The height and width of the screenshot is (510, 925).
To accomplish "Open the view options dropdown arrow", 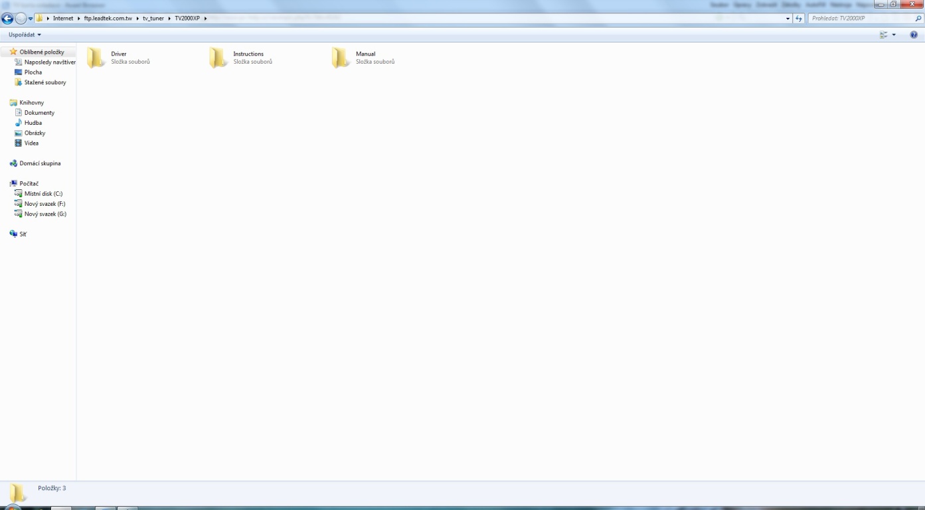I will [x=894, y=35].
